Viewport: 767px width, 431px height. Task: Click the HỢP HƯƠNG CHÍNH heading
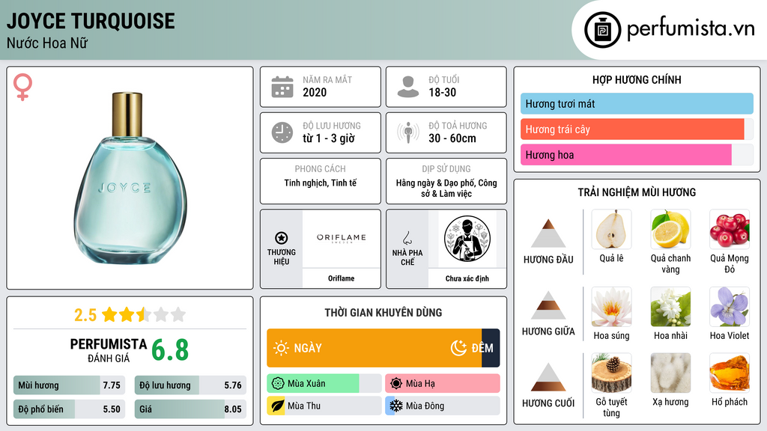point(637,79)
